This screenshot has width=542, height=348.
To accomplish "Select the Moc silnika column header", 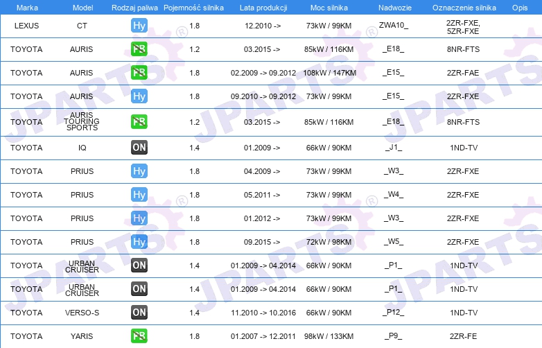I will coord(329,8).
